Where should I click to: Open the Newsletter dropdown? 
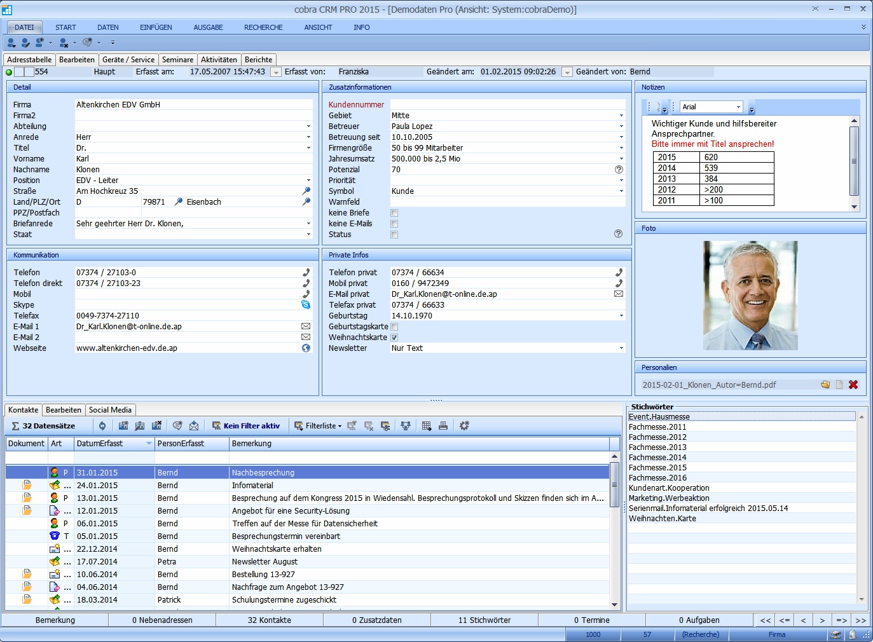point(621,348)
